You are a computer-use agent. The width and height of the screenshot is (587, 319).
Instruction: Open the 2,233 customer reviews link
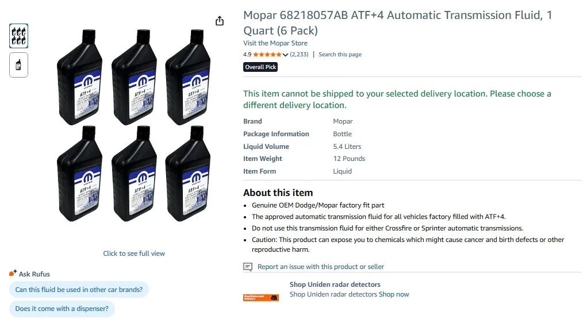tap(299, 55)
